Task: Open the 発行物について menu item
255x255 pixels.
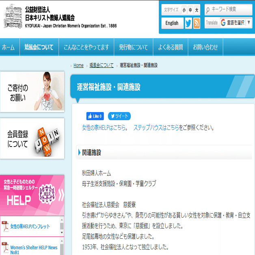Action: pos(133,47)
